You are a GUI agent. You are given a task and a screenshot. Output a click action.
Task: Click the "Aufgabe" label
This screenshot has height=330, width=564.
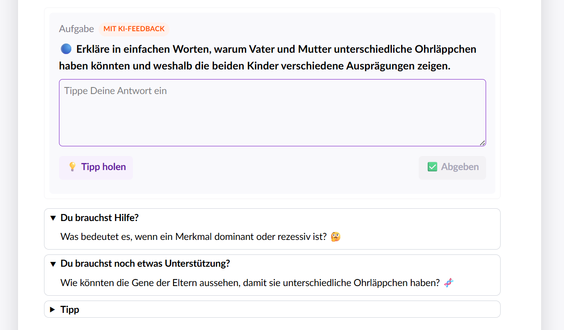point(77,29)
